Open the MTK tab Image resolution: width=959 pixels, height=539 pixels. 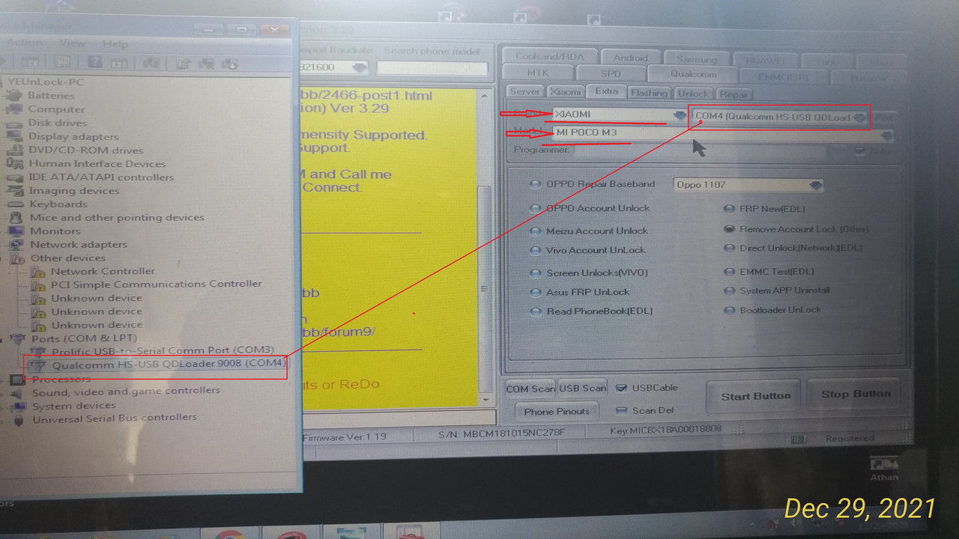tap(537, 73)
